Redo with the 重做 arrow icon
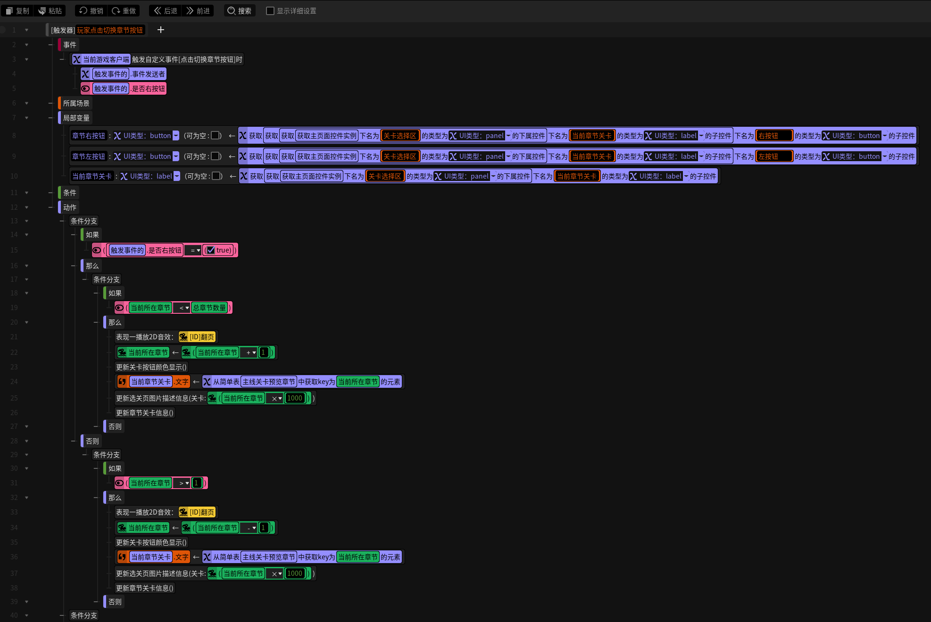This screenshot has width=931, height=622. coord(116,10)
